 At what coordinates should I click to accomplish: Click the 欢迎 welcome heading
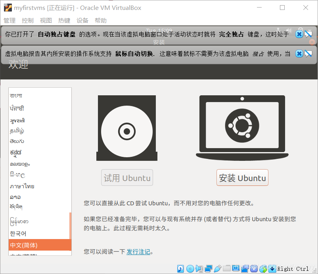pyautogui.click(x=18, y=64)
